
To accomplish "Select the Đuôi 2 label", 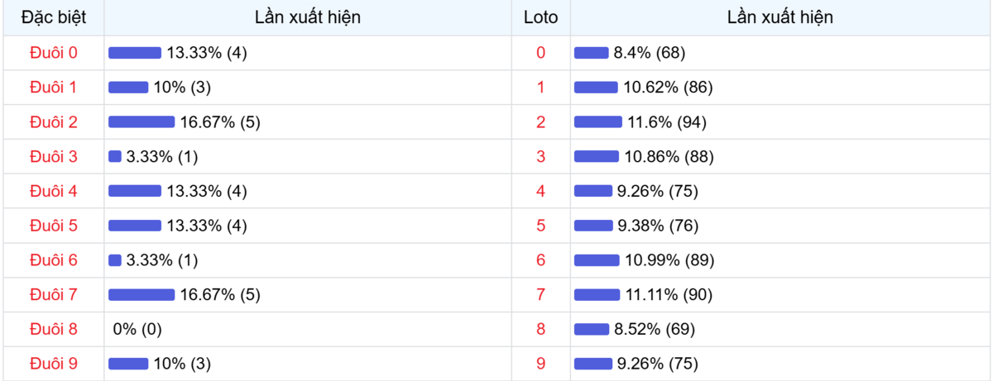I will [x=53, y=122].
